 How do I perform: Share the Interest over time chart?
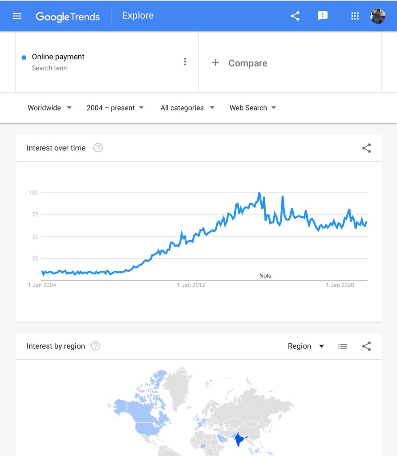(366, 148)
